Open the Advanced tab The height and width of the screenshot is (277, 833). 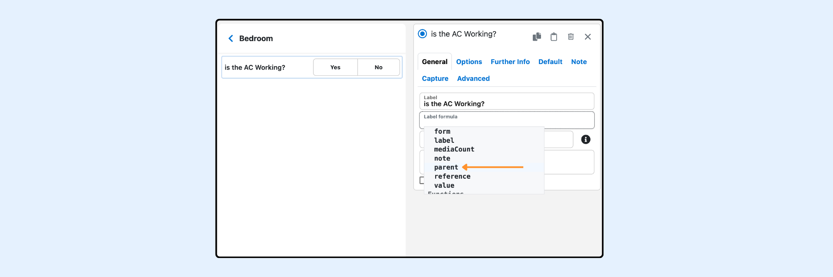[x=473, y=79]
